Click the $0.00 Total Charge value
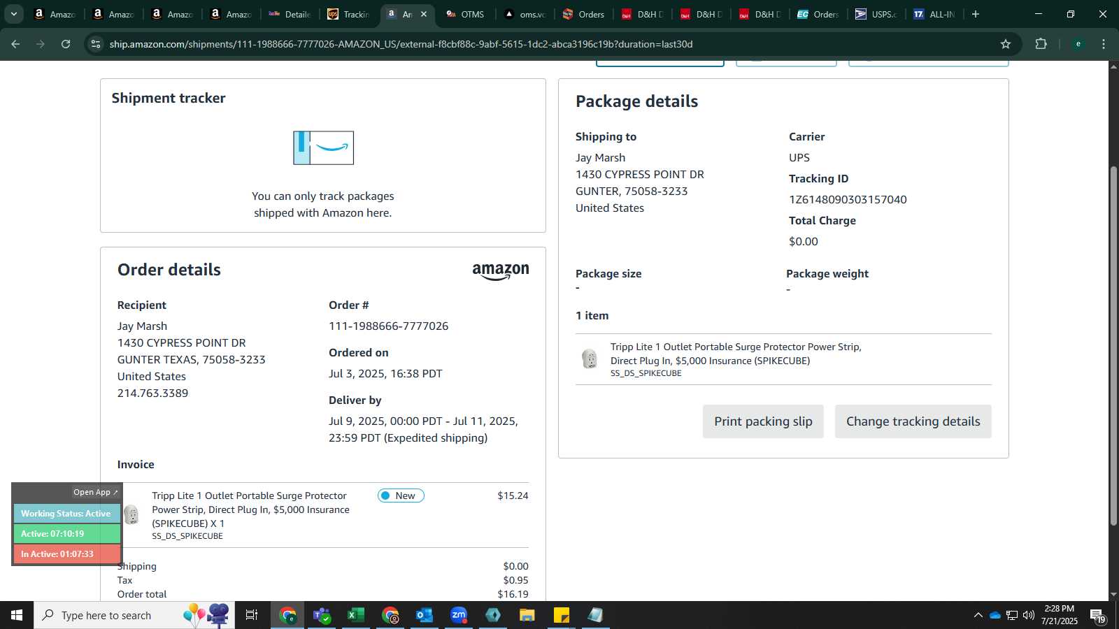Screen dimensions: 1119x629 (x=803, y=241)
